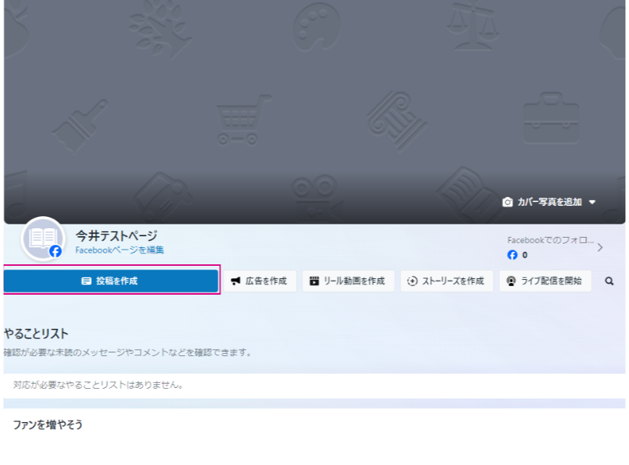Add a cover photo with カバー写真を追加
Screen dimensions: 629x465
(548, 201)
